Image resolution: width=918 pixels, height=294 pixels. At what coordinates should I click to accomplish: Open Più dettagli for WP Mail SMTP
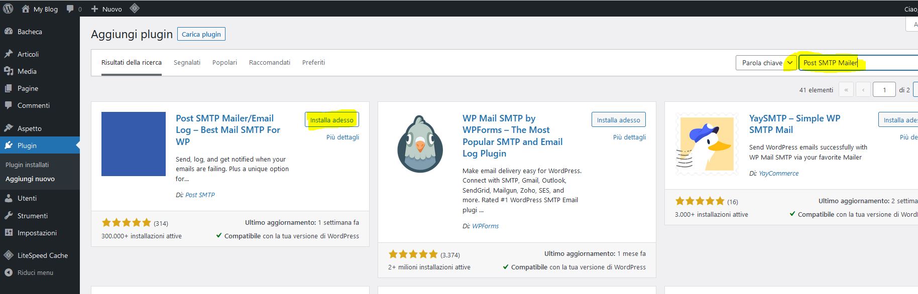click(629, 137)
